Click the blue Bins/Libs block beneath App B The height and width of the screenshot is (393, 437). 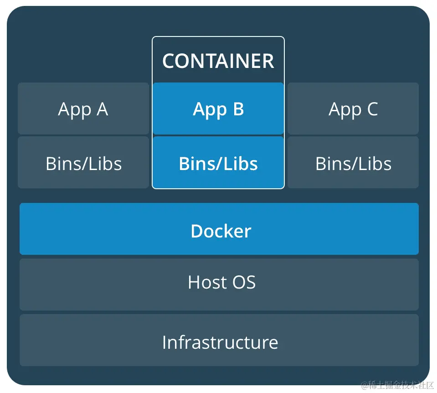[218, 163]
